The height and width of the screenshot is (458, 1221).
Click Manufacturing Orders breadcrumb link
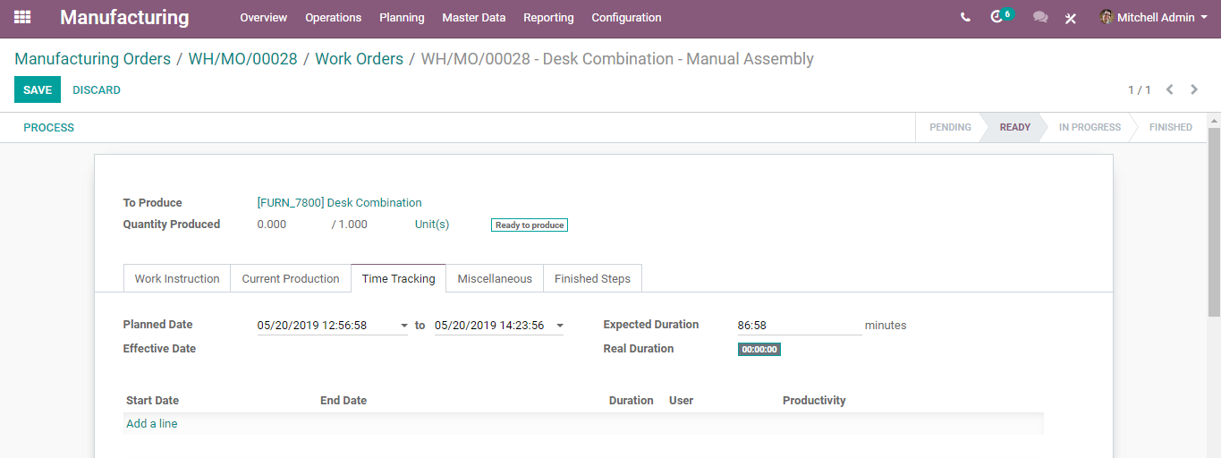92,59
